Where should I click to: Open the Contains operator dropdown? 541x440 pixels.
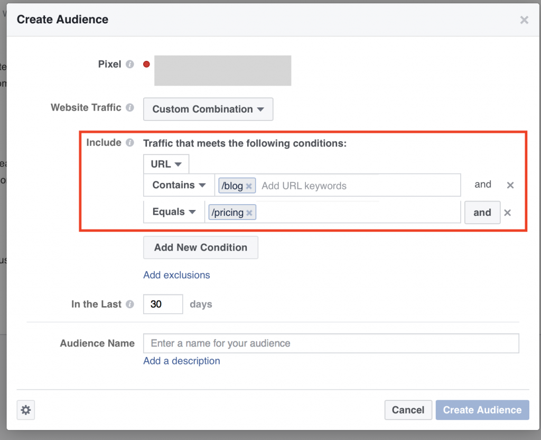[x=178, y=185]
